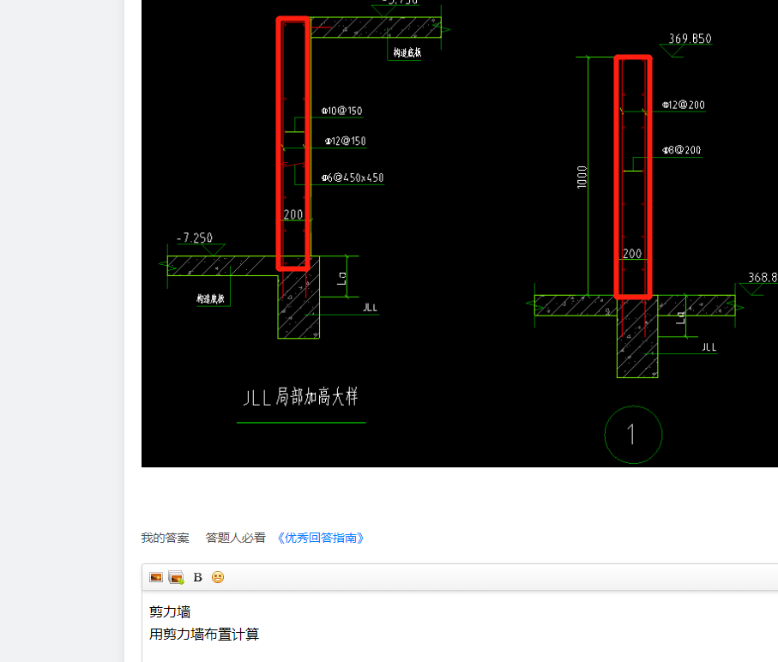Image resolution: width=778 pixels, height=662 pixels.
Task: Open the 《优秀回答指南》 link
Action: 321,538
